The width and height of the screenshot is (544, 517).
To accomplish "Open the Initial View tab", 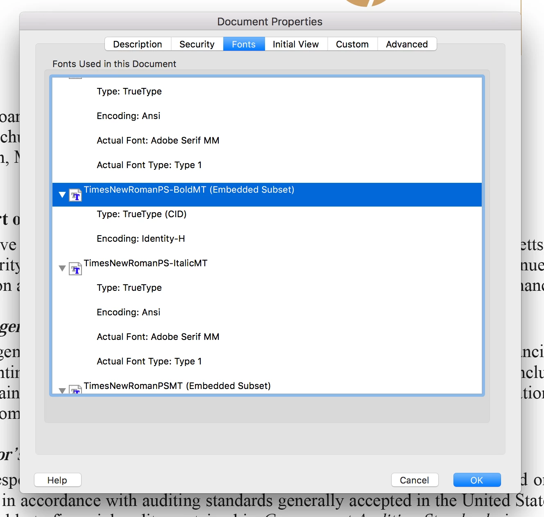I will click(x=296, y=44).
